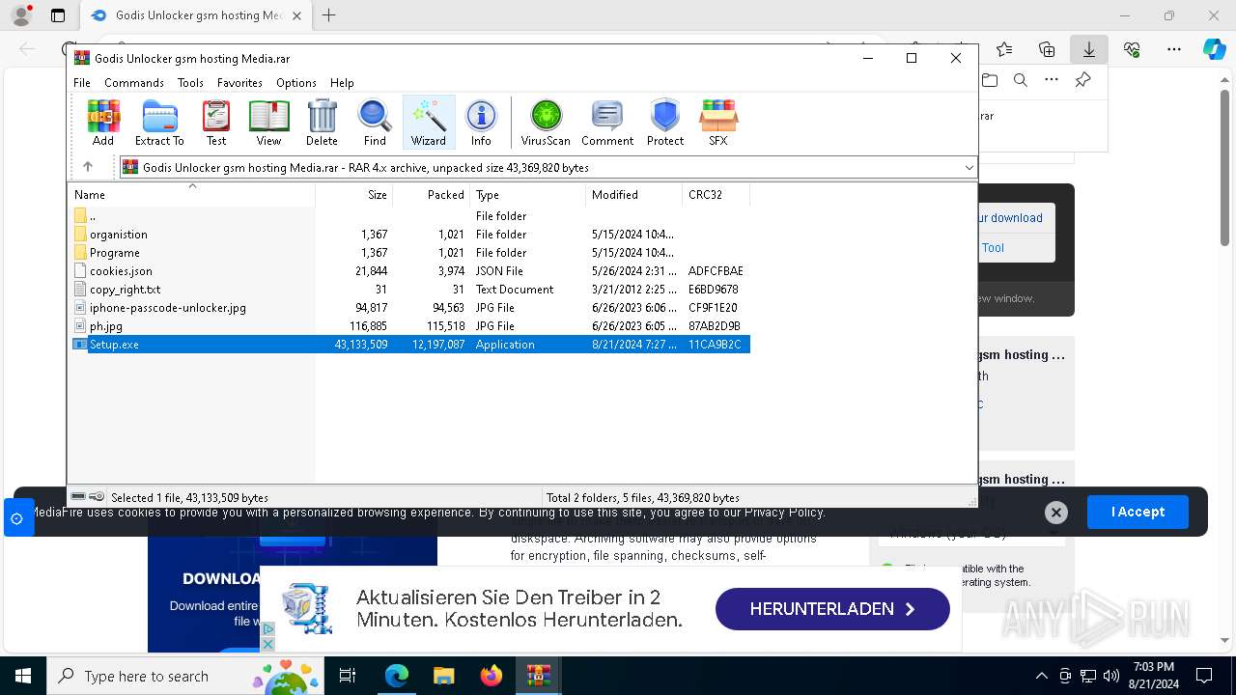1236x695 pixels.
Task: Select the cookies.json file
Action: coord(409,271)
